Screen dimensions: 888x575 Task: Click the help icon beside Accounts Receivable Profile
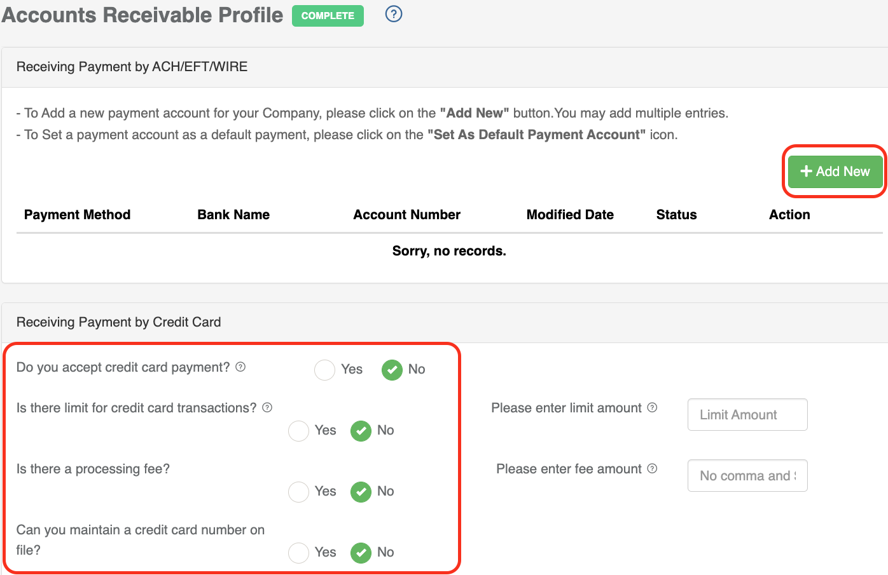click(394, 14)
